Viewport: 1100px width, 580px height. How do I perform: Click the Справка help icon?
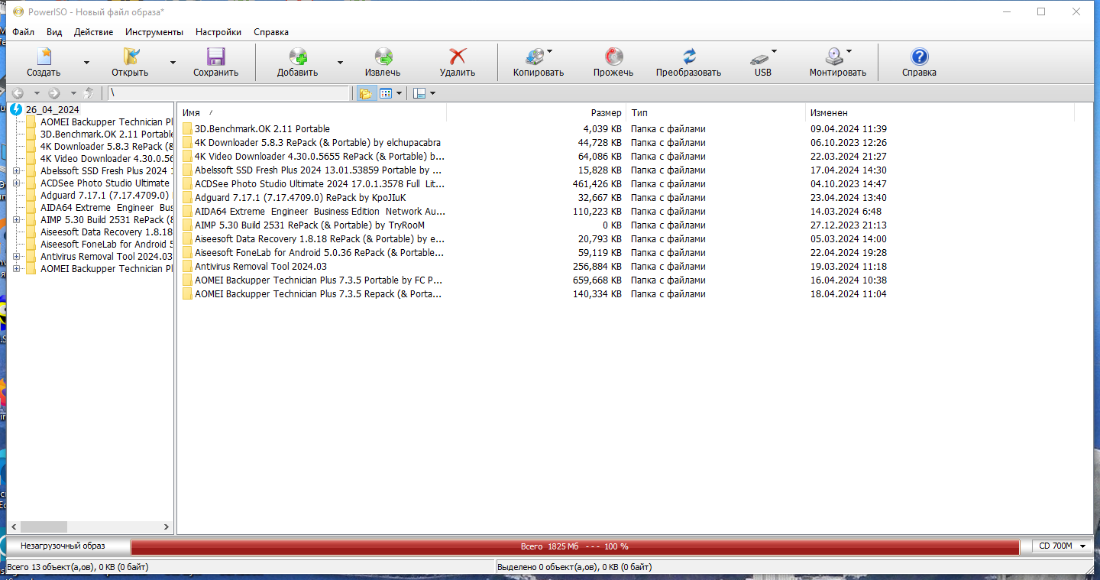(920, 57)
